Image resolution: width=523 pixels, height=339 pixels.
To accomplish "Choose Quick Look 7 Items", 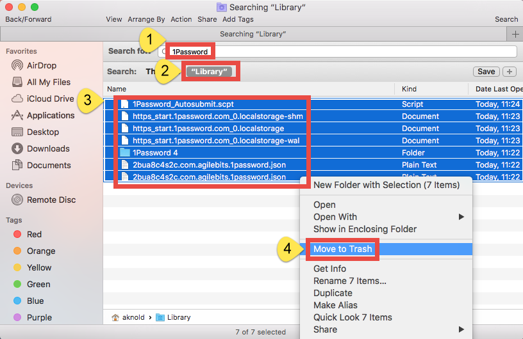I will pyautogui.click(x=386, y=317).
